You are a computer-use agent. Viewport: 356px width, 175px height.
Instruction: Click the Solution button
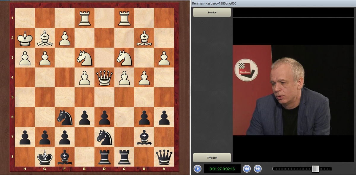coord(212,12)
